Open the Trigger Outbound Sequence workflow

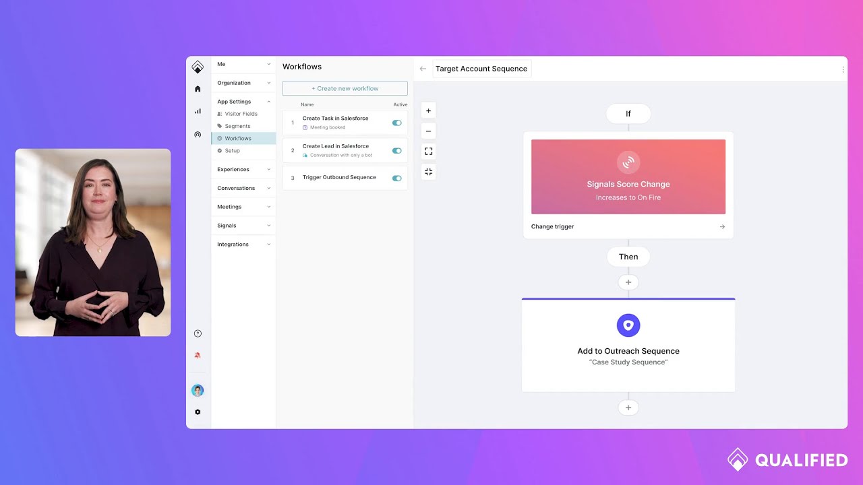point(345,178)
